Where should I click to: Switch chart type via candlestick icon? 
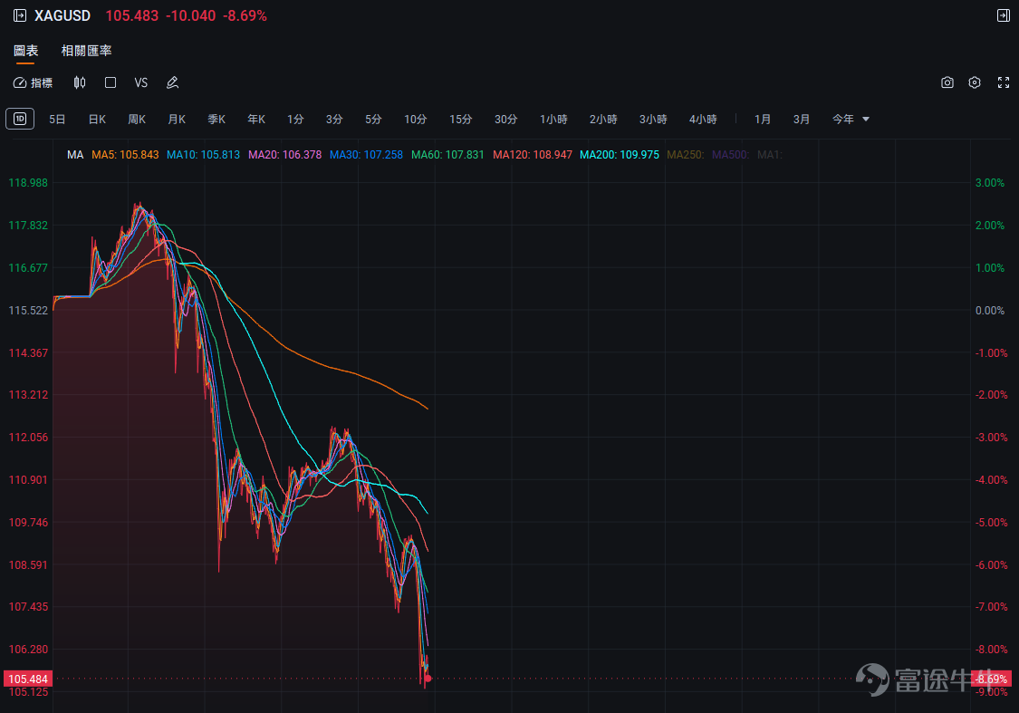[80, 82]
